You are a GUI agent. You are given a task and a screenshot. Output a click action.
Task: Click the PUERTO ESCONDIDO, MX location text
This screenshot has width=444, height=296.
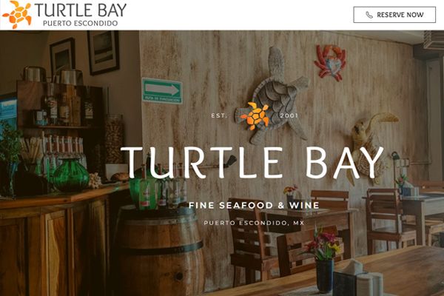coord(254,223)
